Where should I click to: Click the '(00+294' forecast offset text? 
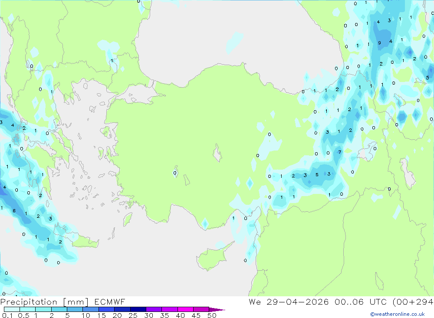pos(413,302)
